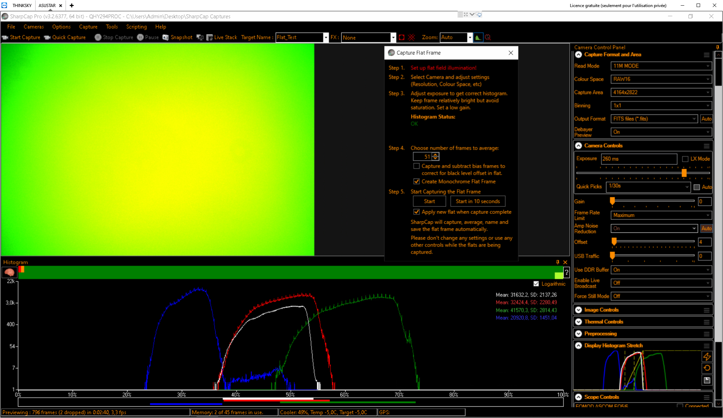Toggle the Logarithmic histogram checkbox
Screen dimensions: 723x418
coord(536,284)
